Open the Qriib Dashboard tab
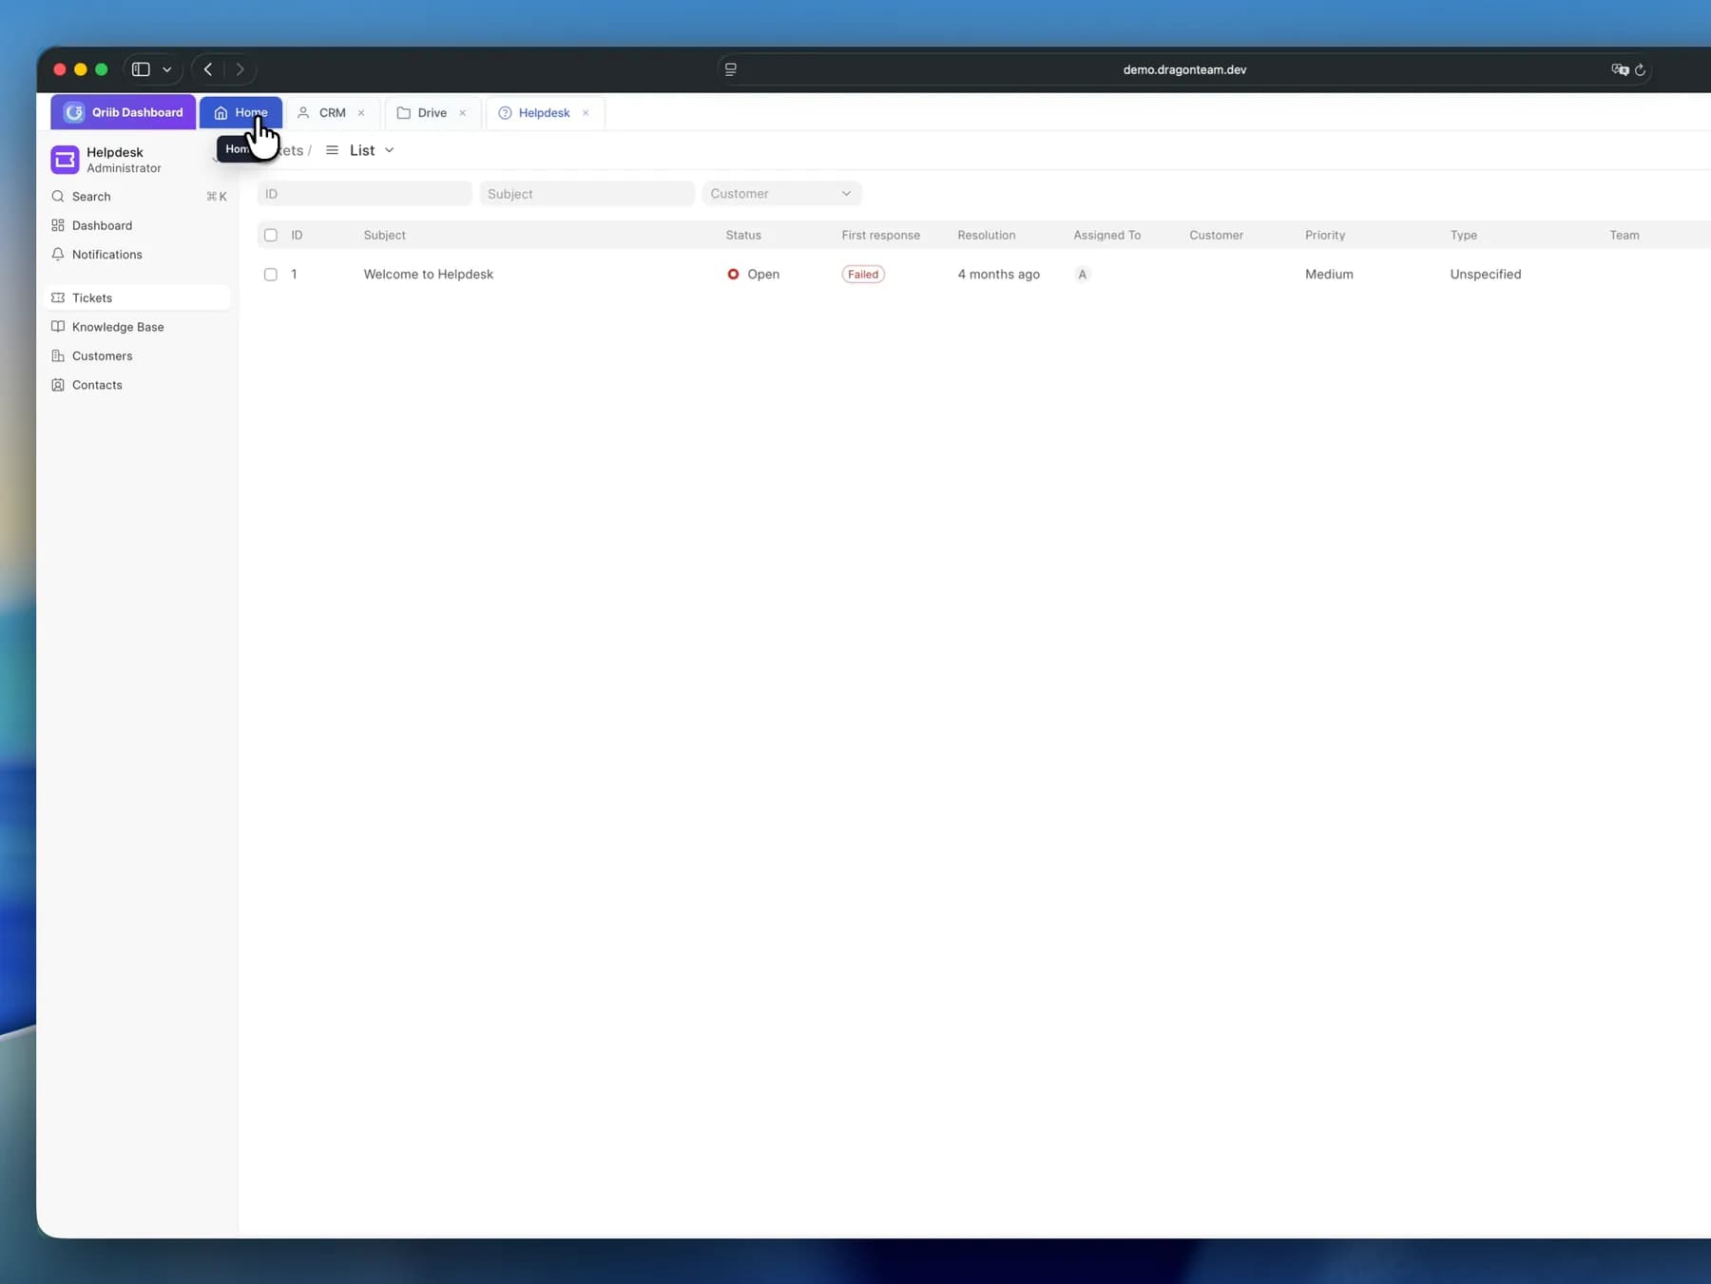1711x1284 pixels. coord(124,112)
